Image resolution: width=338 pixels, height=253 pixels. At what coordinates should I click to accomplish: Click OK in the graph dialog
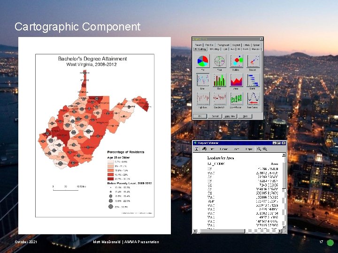point(200,116)
